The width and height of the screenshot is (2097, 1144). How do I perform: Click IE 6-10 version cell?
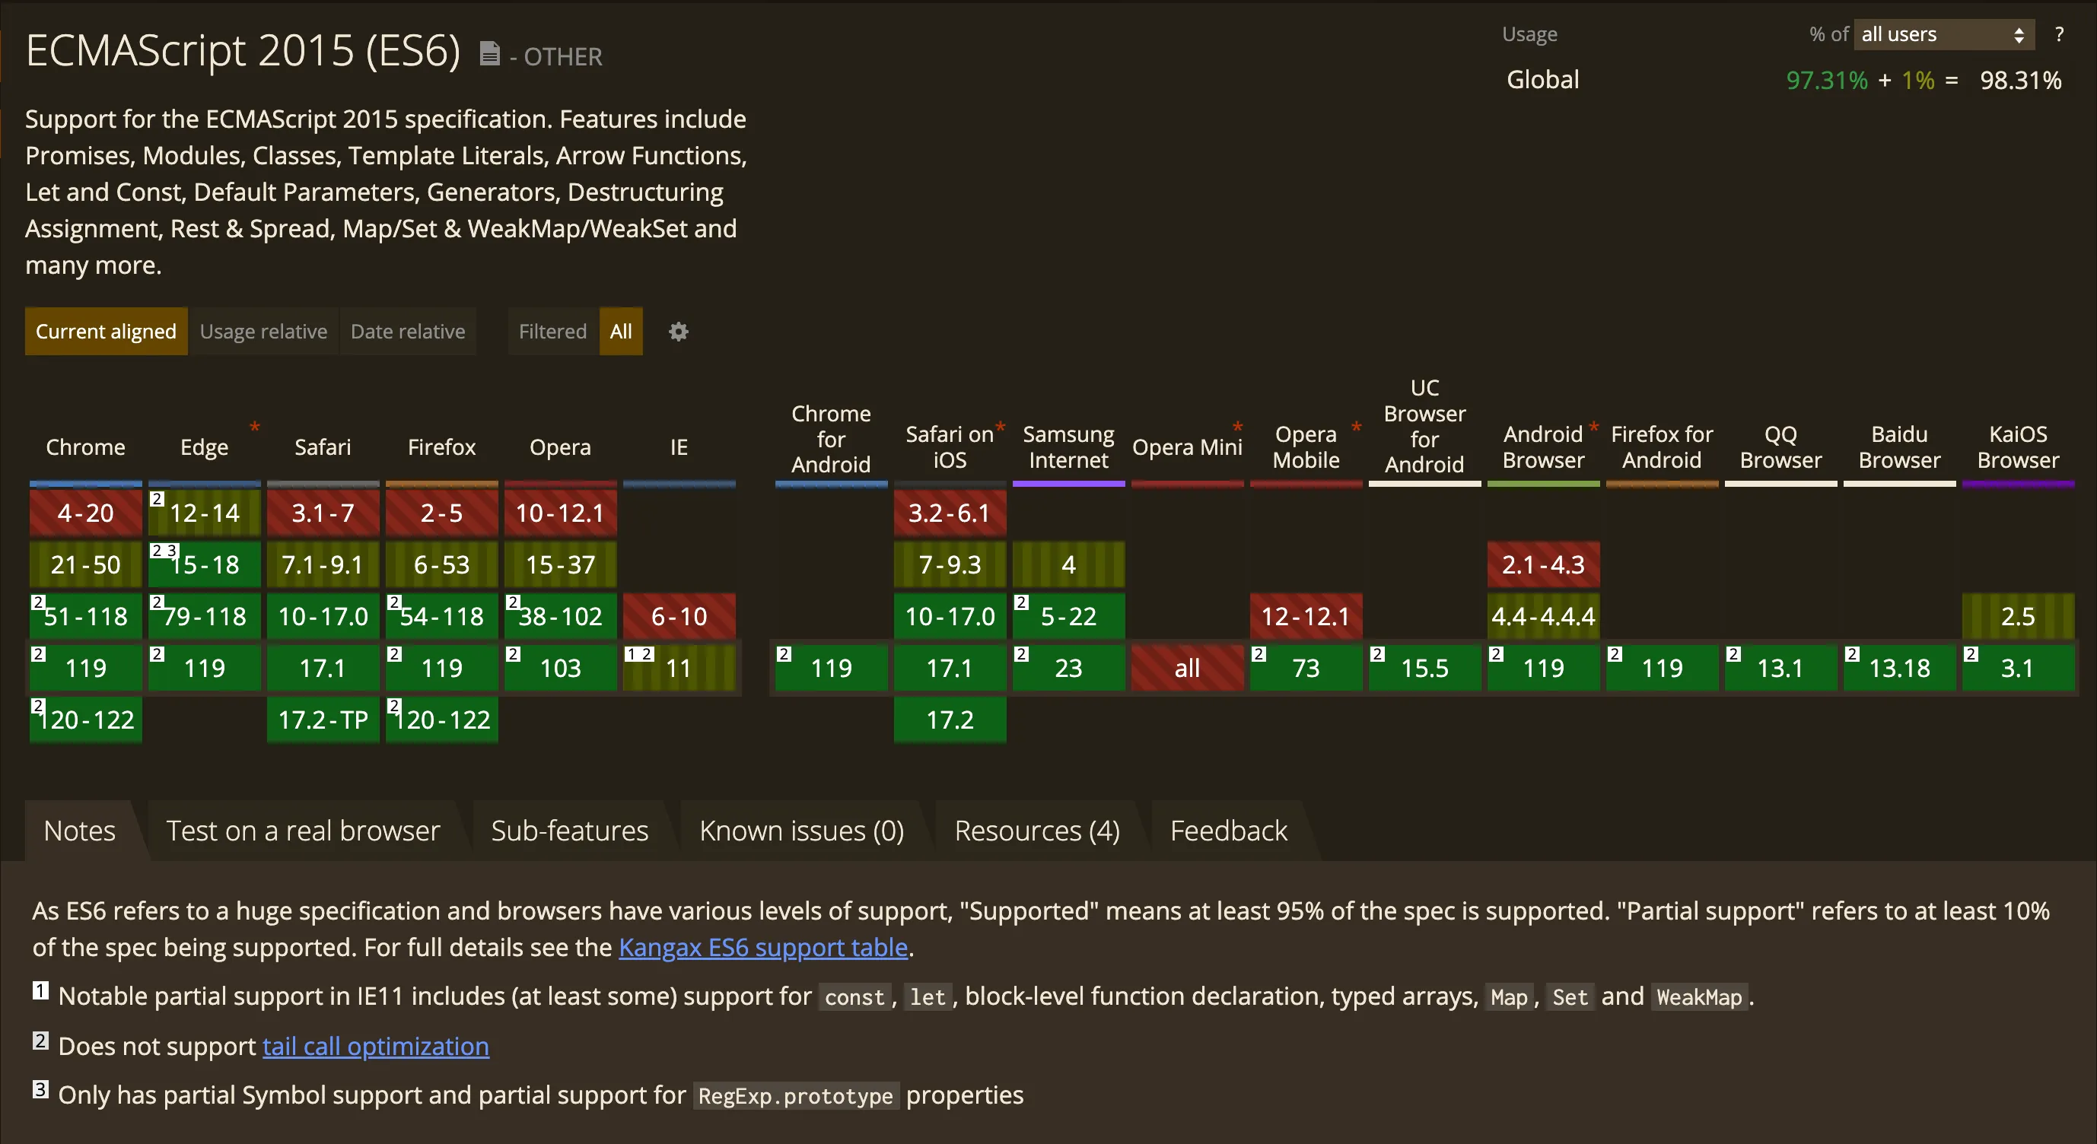point(679,616)
